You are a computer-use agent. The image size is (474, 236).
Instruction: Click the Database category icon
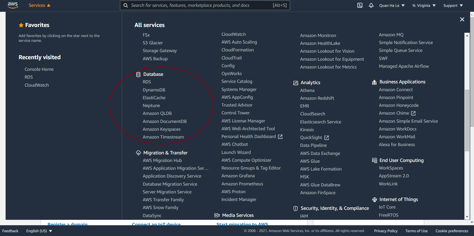(138, 74)
